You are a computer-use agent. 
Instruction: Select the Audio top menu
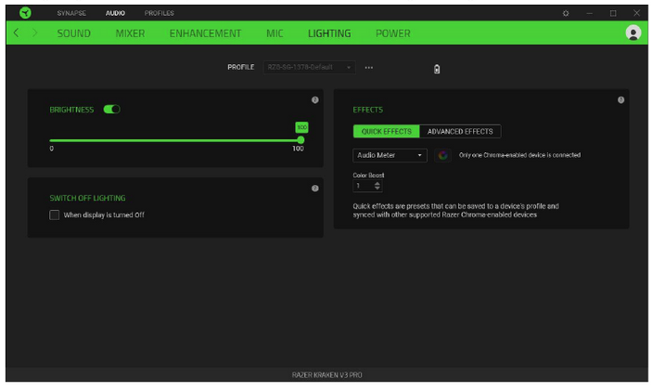click(115, 13)
